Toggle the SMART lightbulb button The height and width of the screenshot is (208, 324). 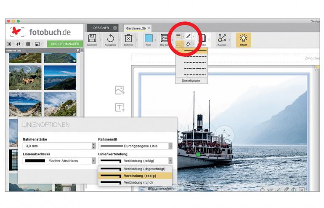coord(243,40)
